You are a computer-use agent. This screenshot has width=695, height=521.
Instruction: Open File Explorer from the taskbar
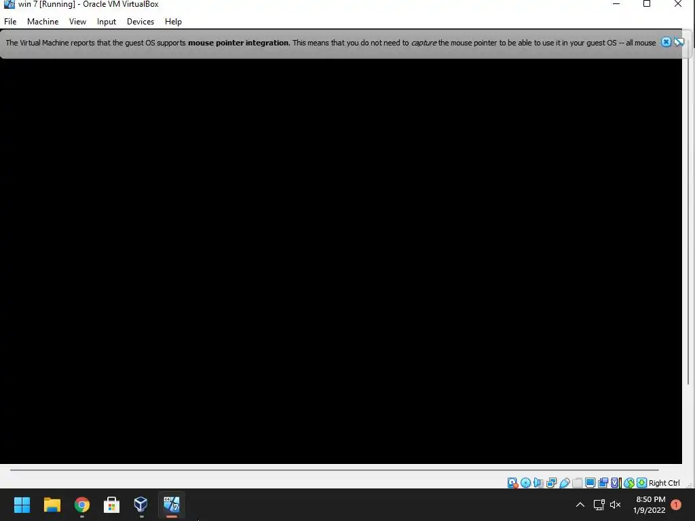point(52,505)
